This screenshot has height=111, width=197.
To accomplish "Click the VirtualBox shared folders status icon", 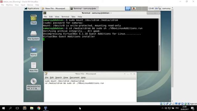I will 173,104.
